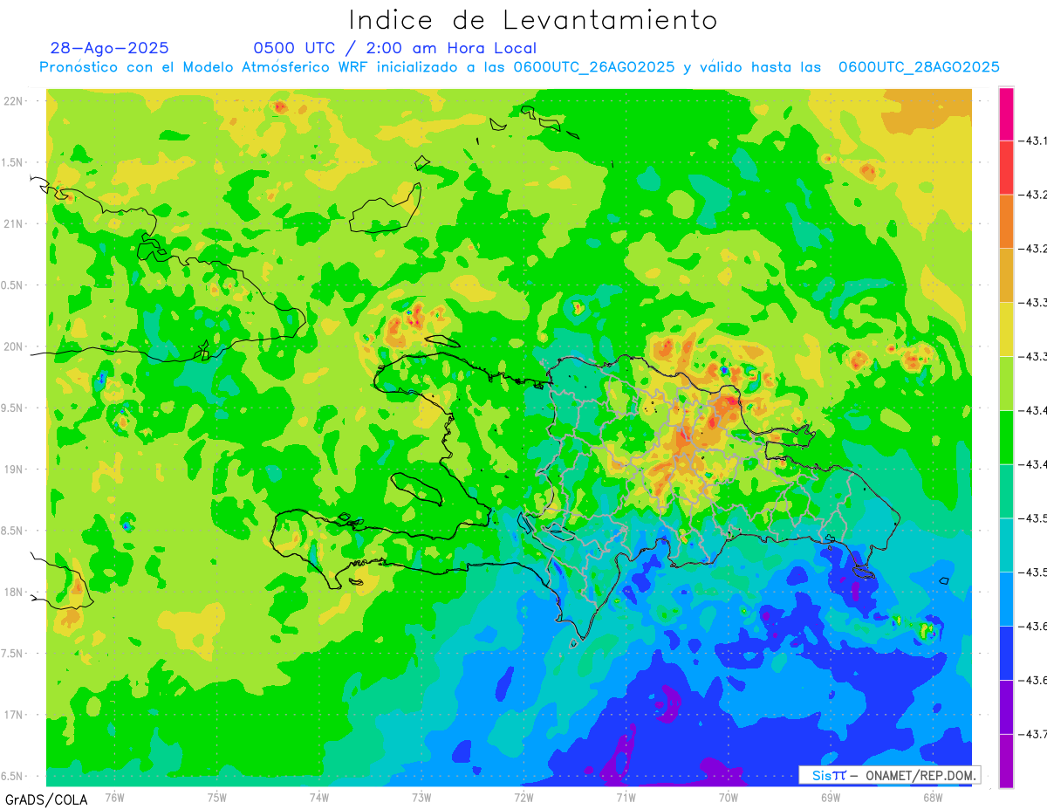This screenshot has height=809, width=1047.
Task: Click the "GrADS/COLA" credit text
Action: click(x=44, y=799)
